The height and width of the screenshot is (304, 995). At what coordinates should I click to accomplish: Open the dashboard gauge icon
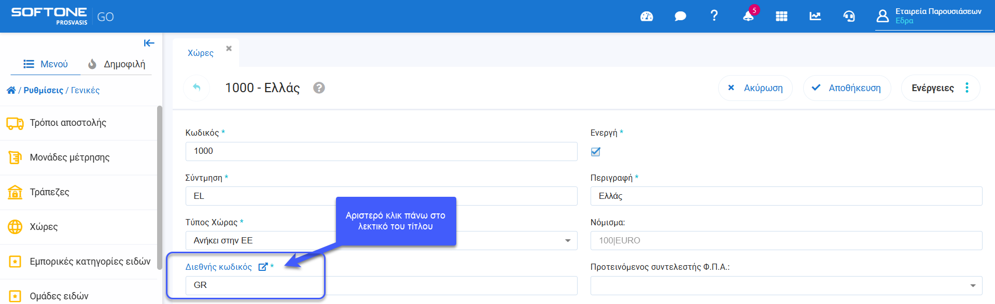[647, 17]
